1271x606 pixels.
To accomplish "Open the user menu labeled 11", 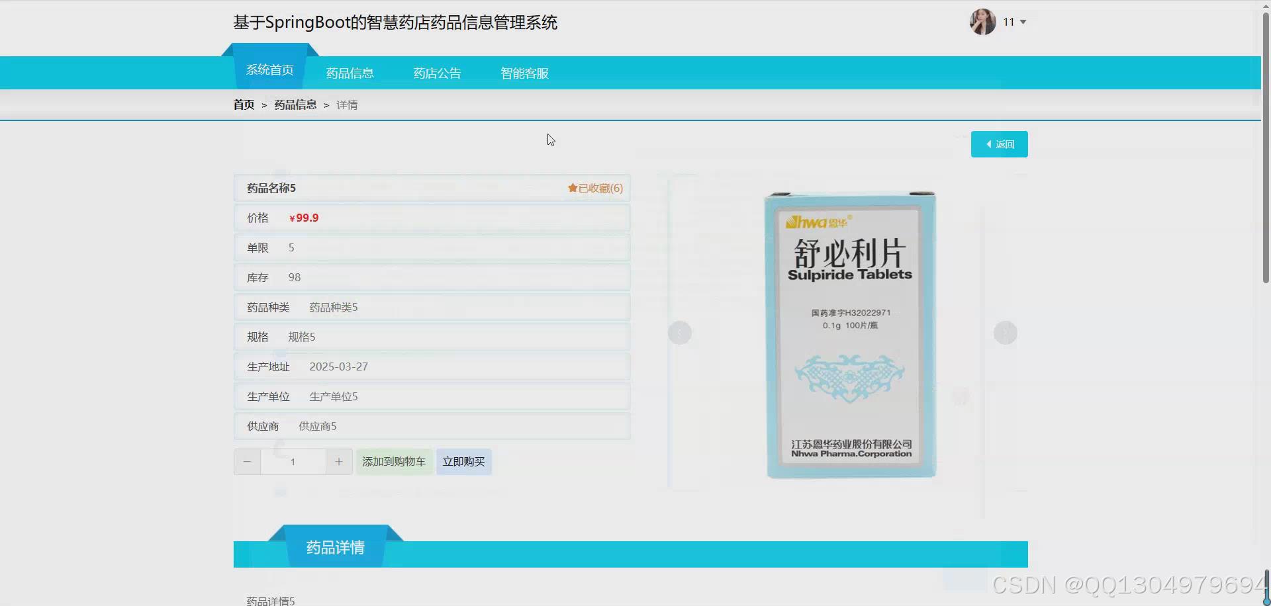I will [x=1009, y=22].
